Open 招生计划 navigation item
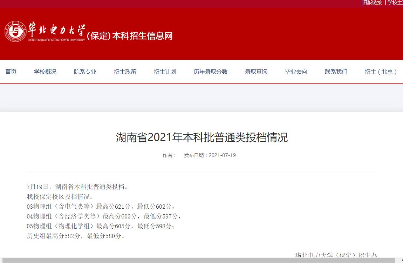Image resolution: width=403 pixels, height=263 pixels. [165, 72]
